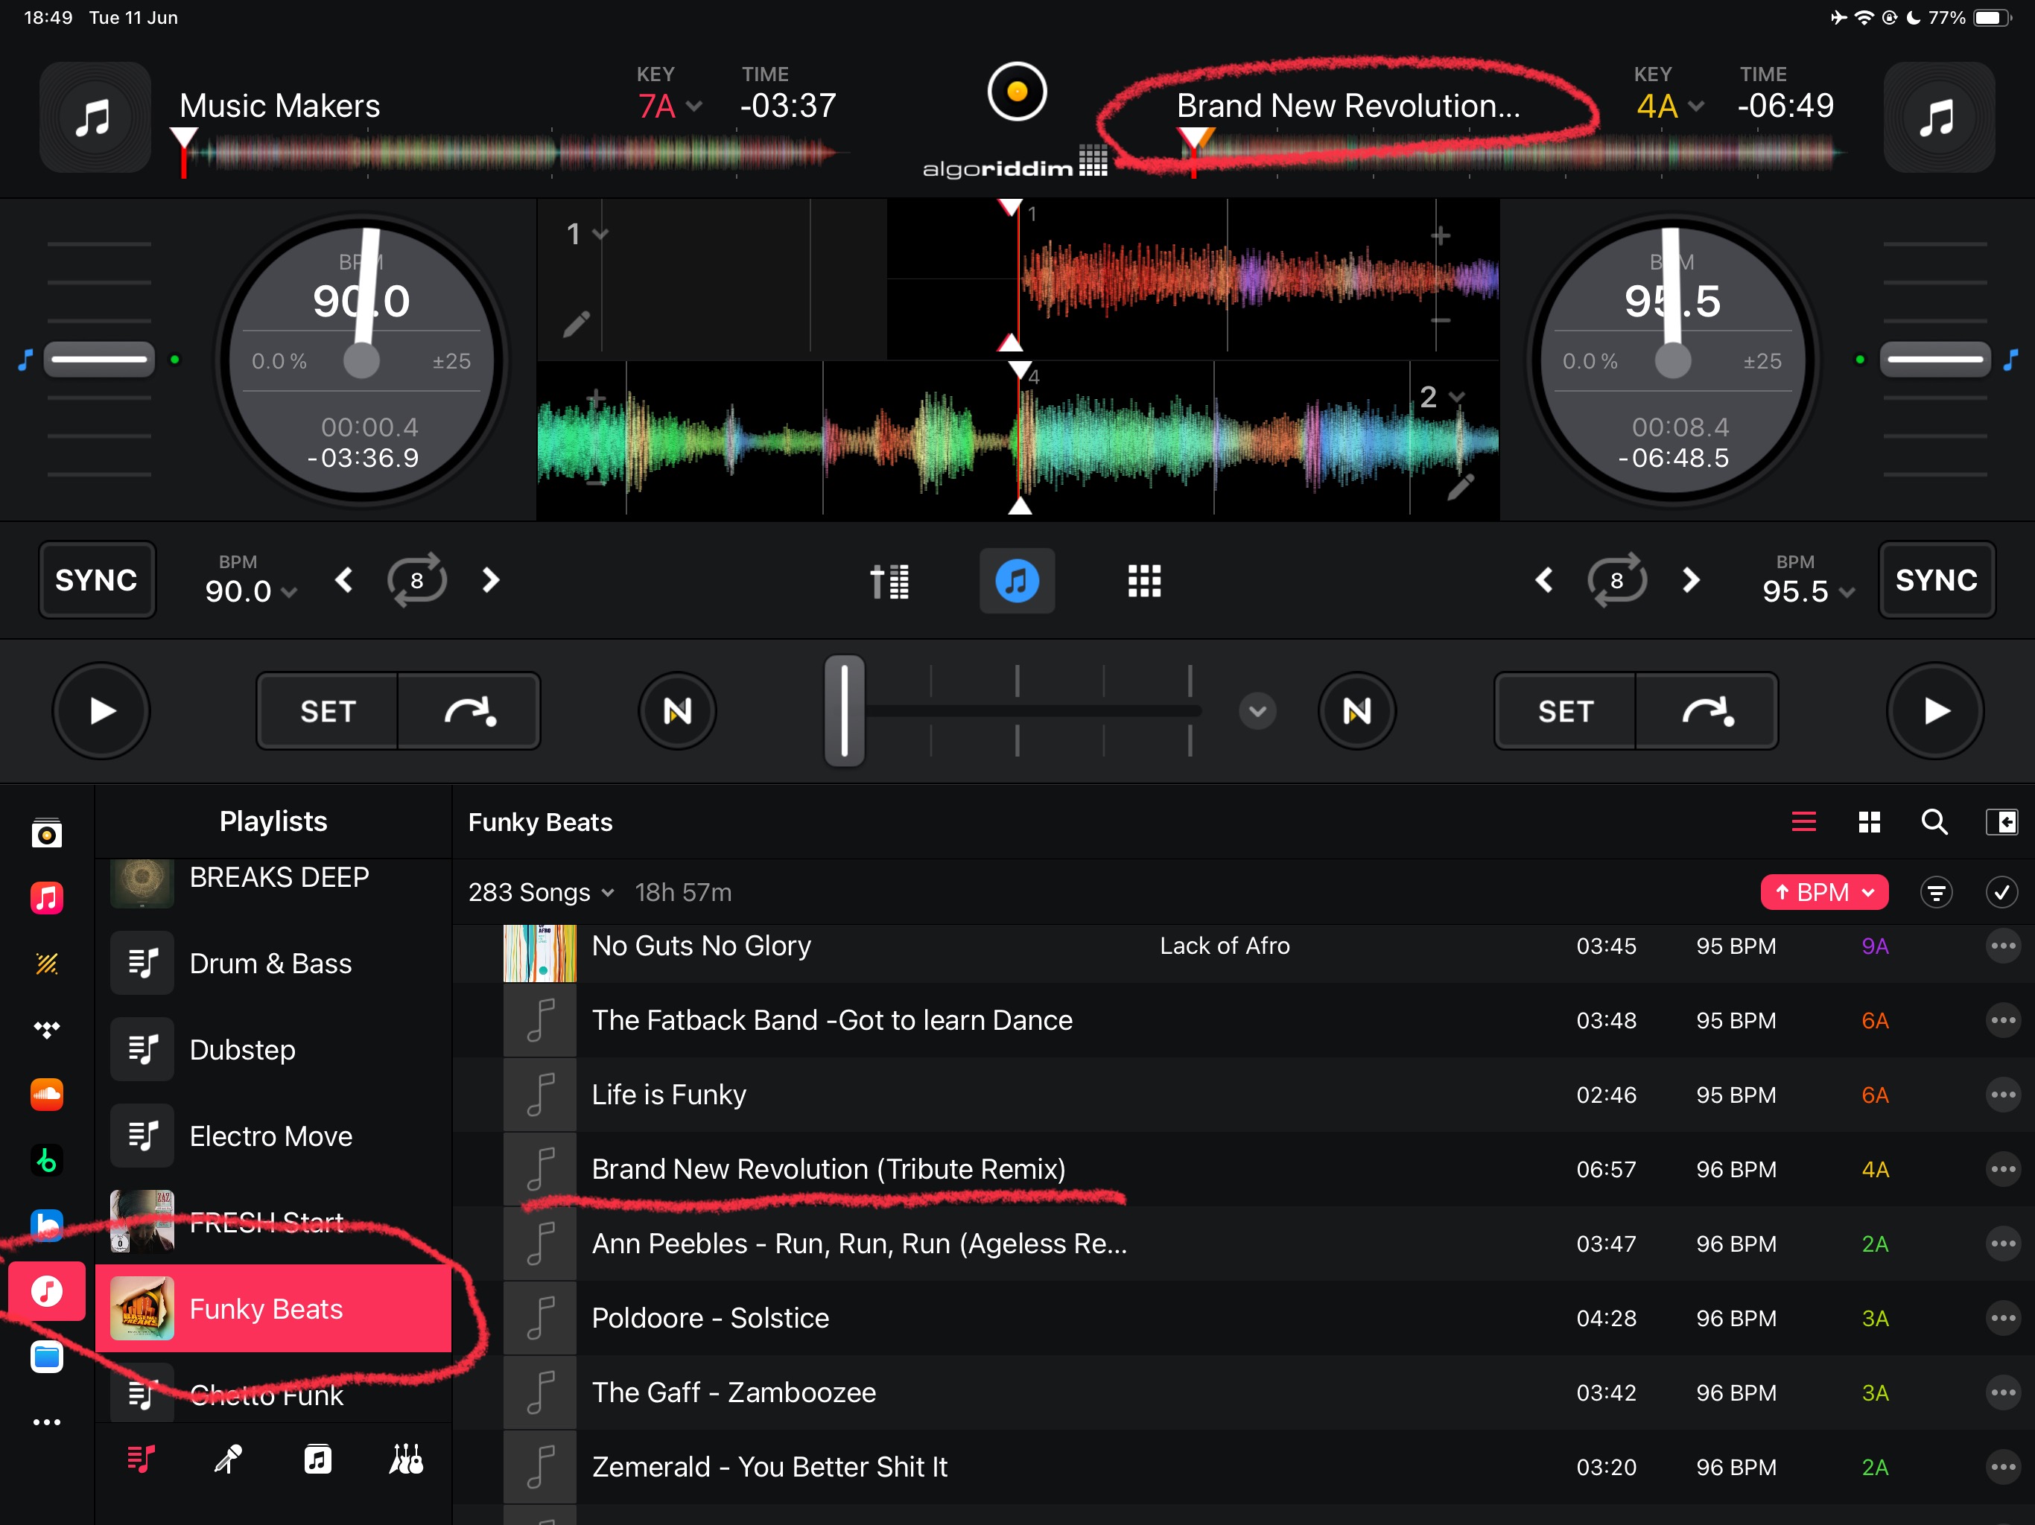
Task: Halve deck 1 loop length
Action: (x=344, y=580)
